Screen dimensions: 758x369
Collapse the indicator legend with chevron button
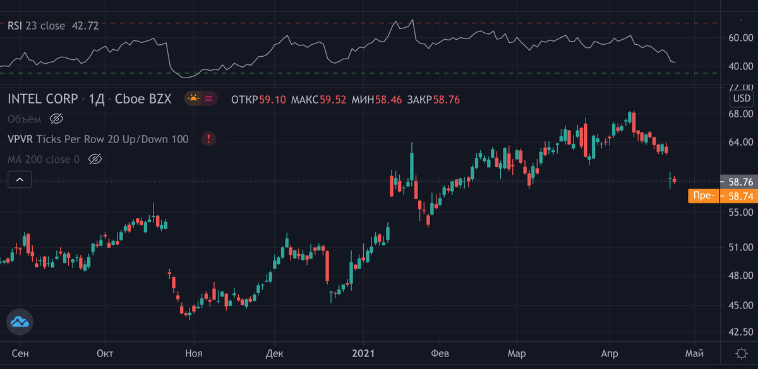pos(20,180)
